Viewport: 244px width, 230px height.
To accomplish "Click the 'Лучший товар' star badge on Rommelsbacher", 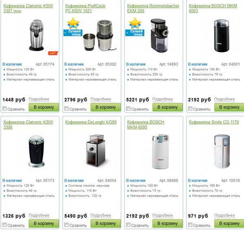I will click(135, 27).
